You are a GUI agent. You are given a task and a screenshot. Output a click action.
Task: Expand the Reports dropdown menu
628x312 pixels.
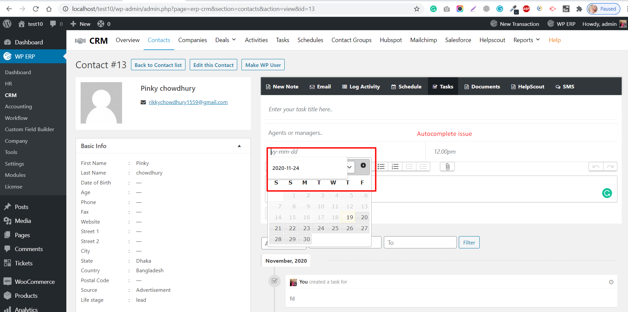[x=526, y=40]
